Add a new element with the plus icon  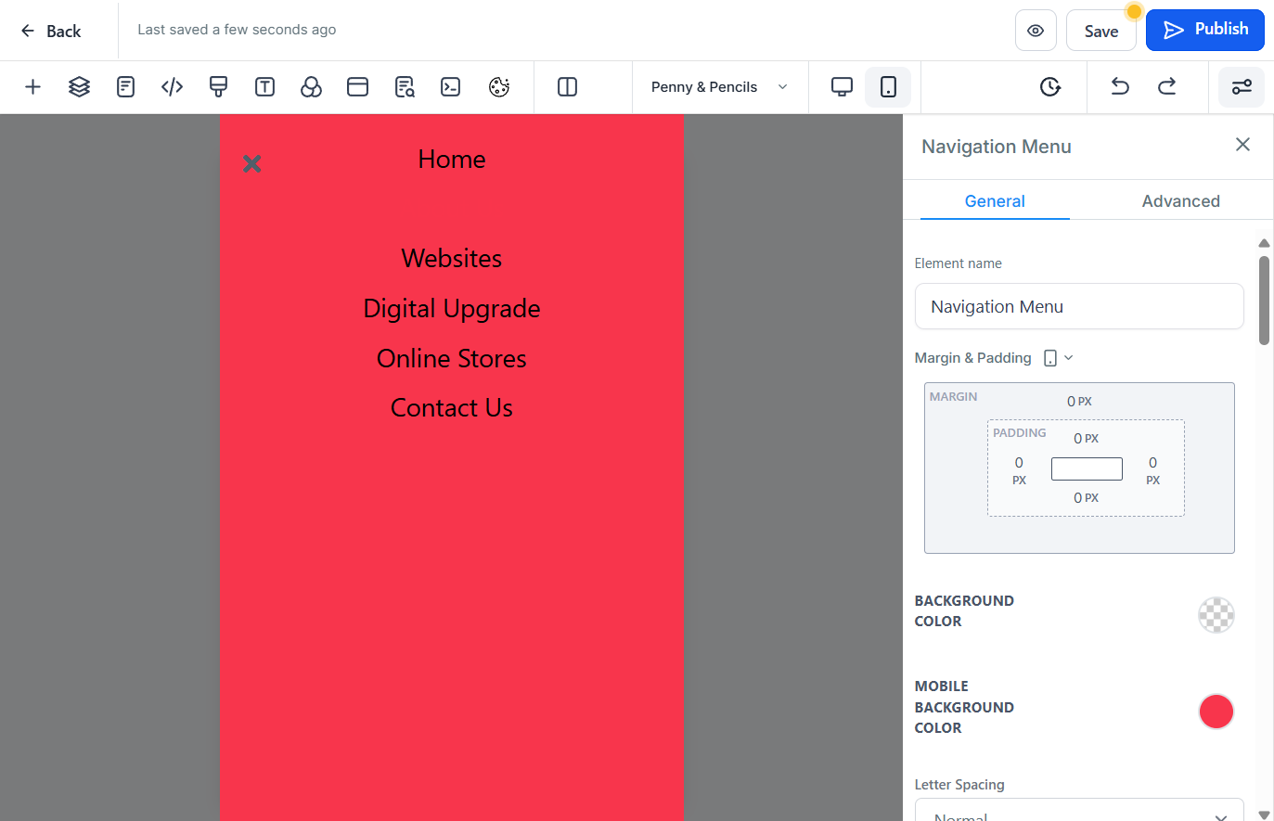tap(32, 87)
